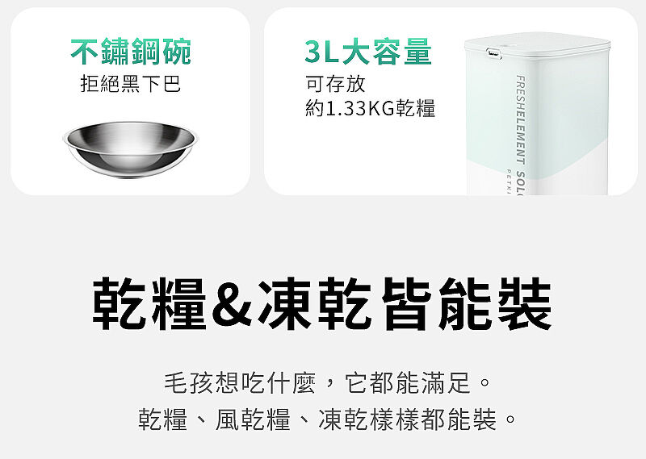Click the latch on the tank lid
The width and height of the screenshot is (646, 459).
click(x=493, y=53)
